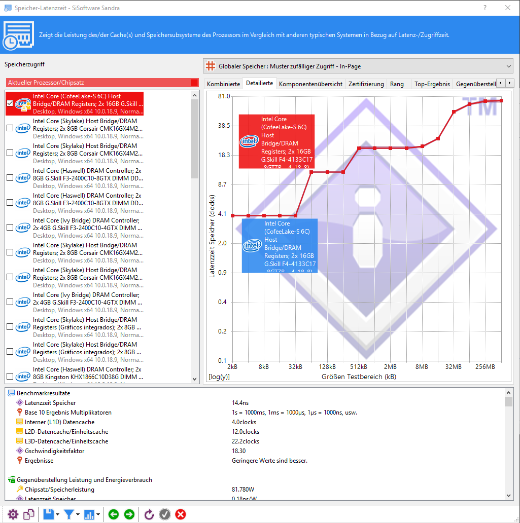Viewport: 520px width, 523px height.
Task: Select the 18.30 Gschwindigkeitsfaktor value
Action: point(238,451)
